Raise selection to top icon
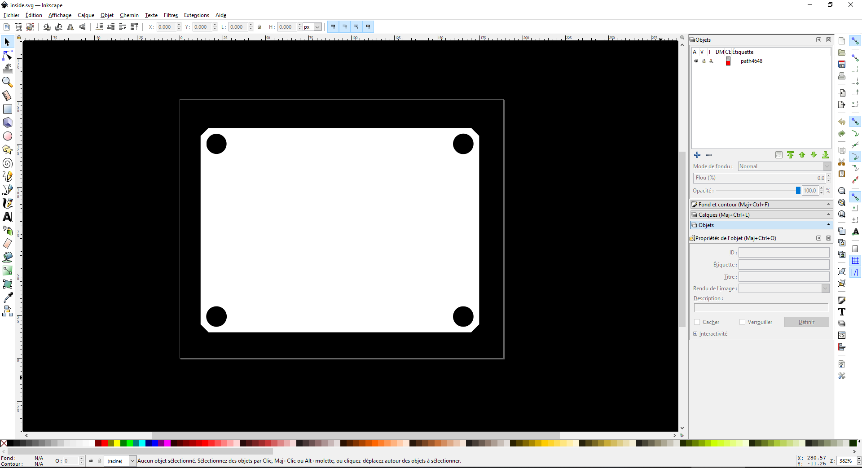862x468 pixels. pos(134,27)
